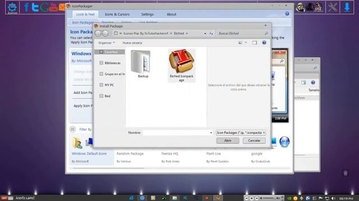Open Internet Explorer from the taskbar
This screenshot has height=201, width=359.
(x=131, y=198)
